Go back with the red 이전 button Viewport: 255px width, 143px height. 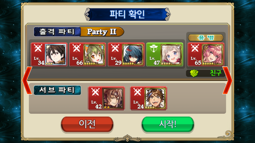(x=87, y=124)
